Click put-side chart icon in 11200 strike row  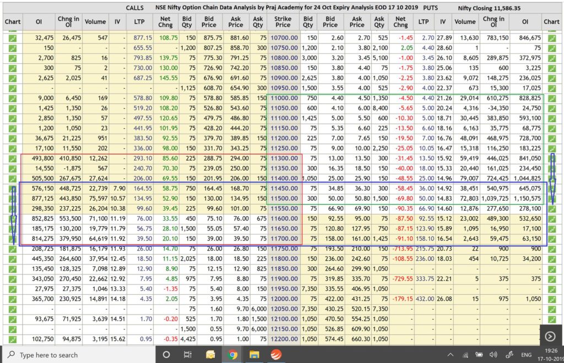(x=551, y=137)
